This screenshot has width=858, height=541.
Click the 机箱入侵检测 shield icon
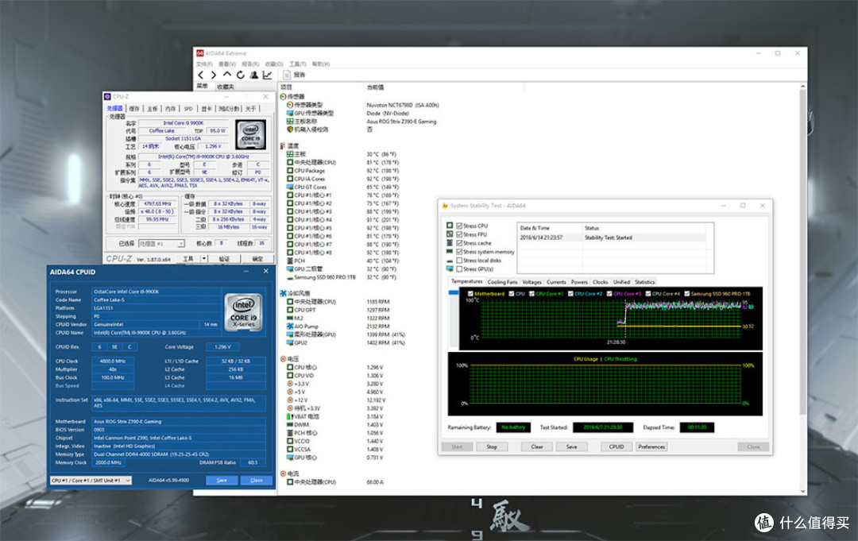click(x=290, y=129)
